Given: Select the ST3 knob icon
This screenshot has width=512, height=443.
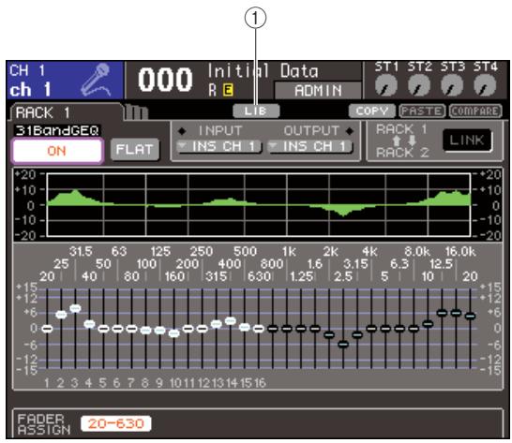Looking at the screenshot, I should tap(452, 85).
